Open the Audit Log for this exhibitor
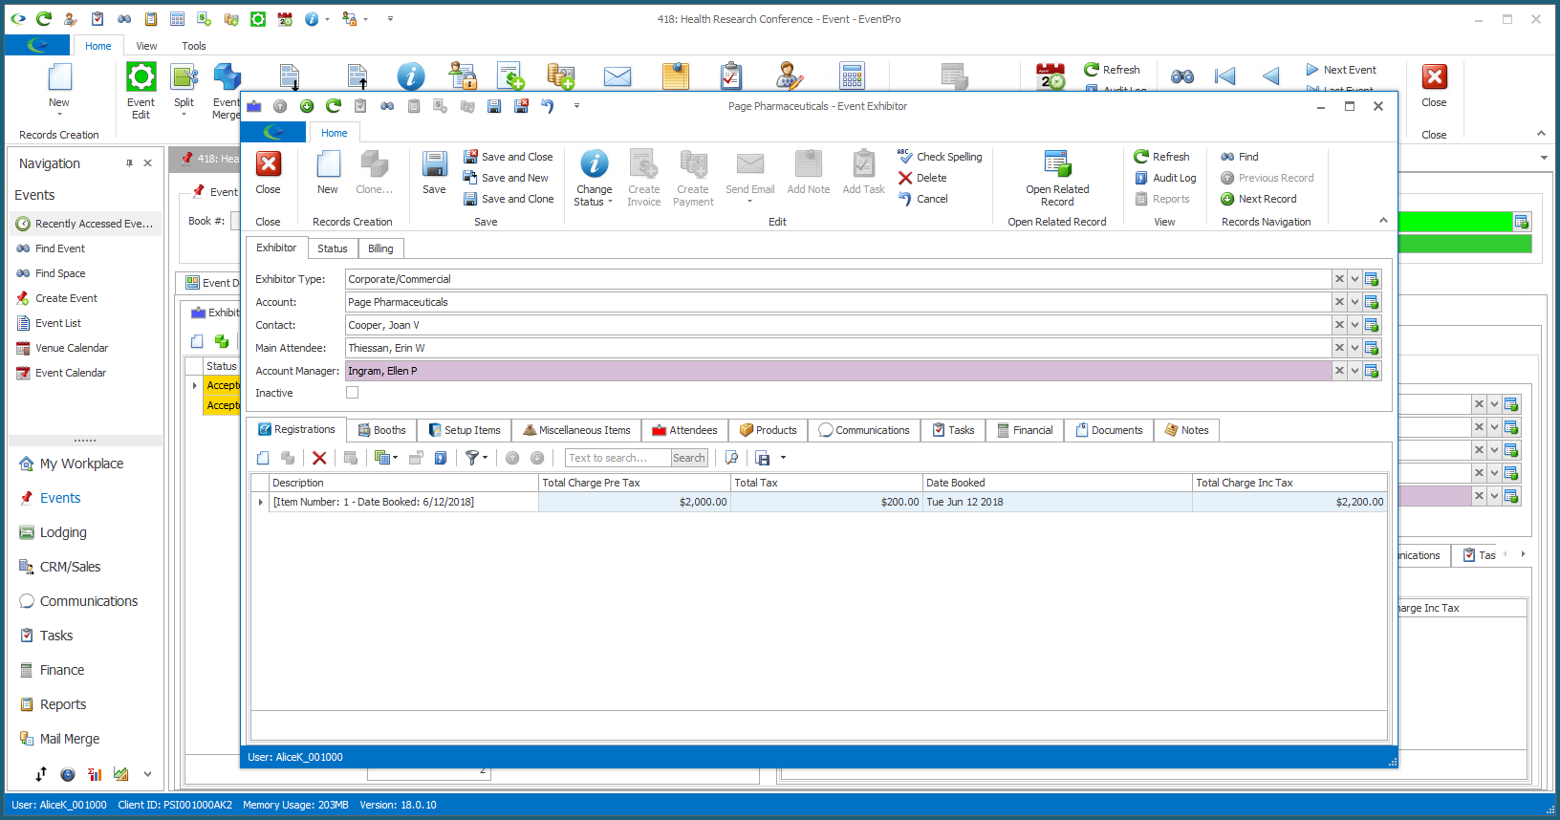 point(1165,178)
